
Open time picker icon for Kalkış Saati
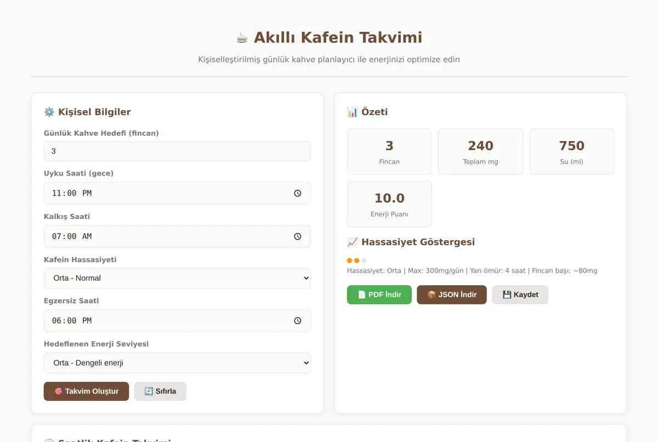point(297,236)
